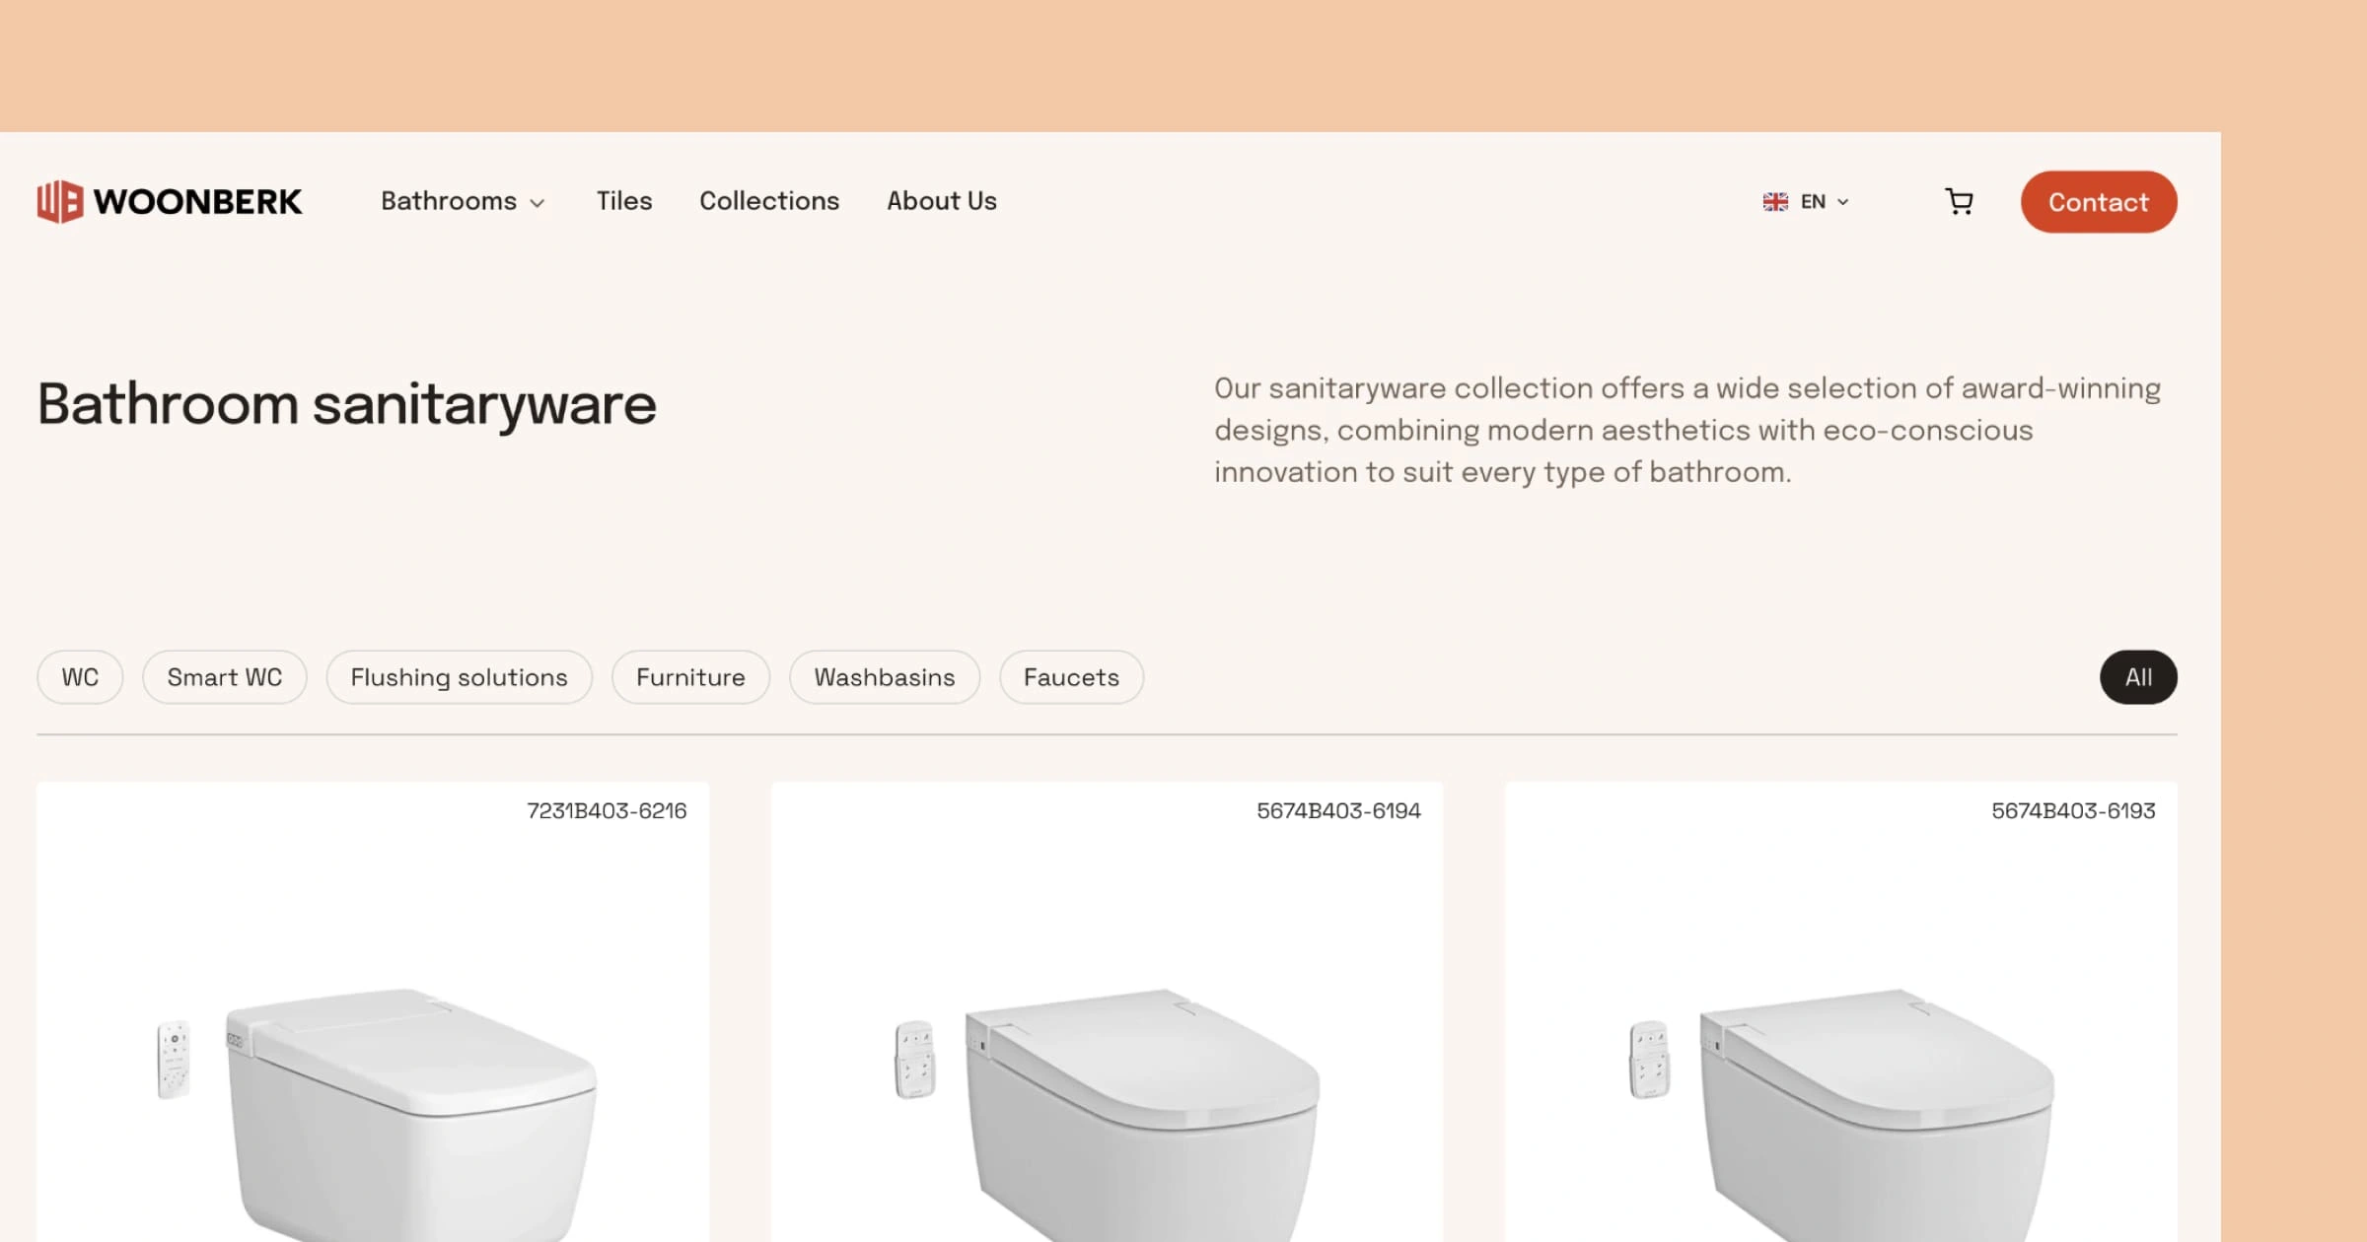Open the shopping cart icon
2367x1242 pixels.
[x=1959, y=201]
